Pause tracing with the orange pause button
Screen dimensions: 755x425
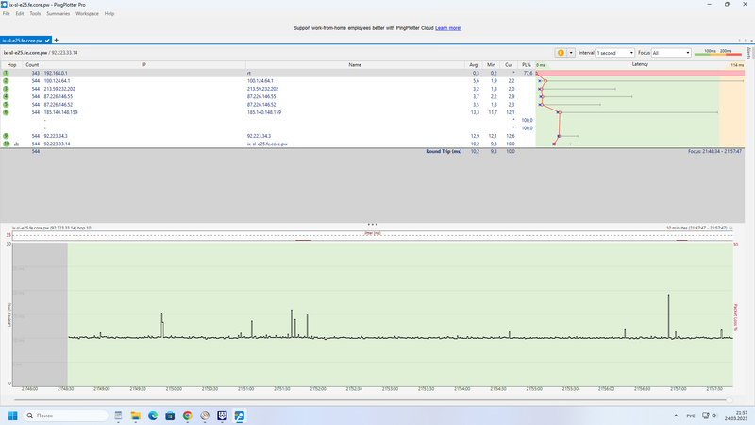point(561,53)
